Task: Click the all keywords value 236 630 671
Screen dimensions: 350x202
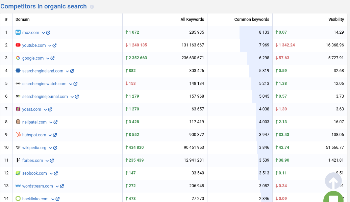Action: [193, 58]
